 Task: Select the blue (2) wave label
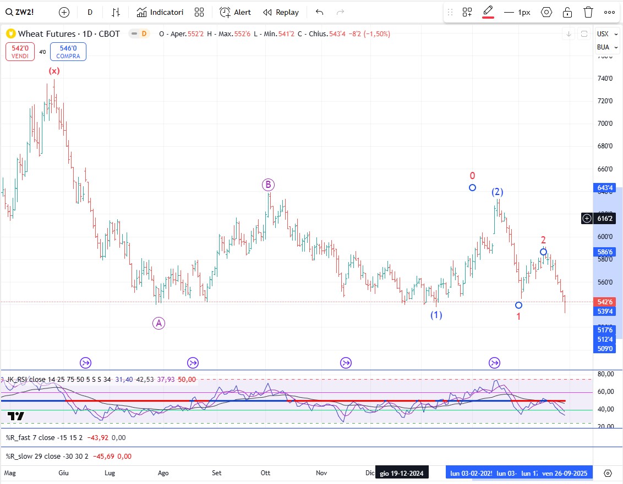pyautogui.click(x=498, y=192)
